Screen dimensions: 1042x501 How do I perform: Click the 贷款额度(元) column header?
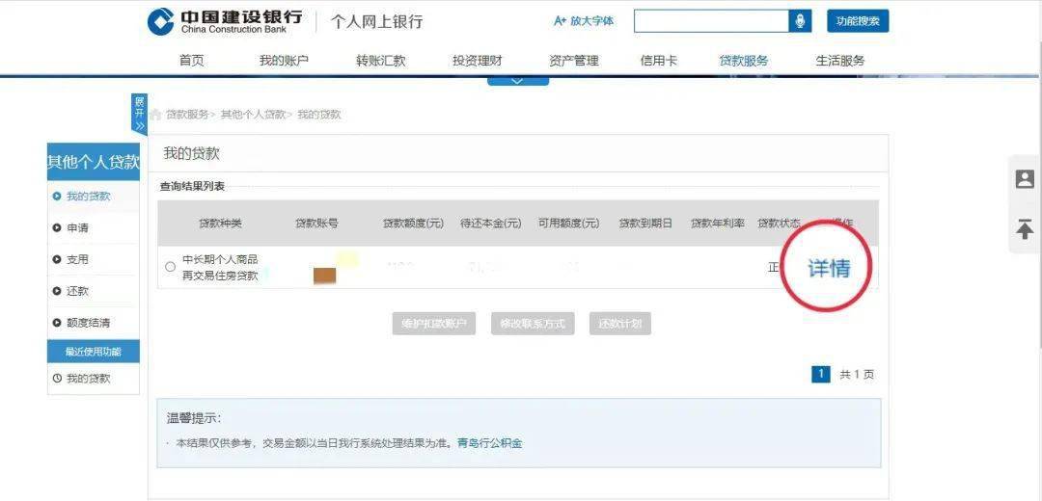pyautogui.click(x=413, y=224)
